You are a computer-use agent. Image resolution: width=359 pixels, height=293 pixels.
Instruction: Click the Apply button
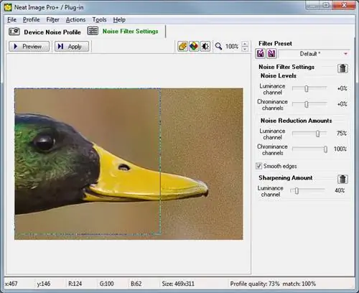(x=72, y=46)
